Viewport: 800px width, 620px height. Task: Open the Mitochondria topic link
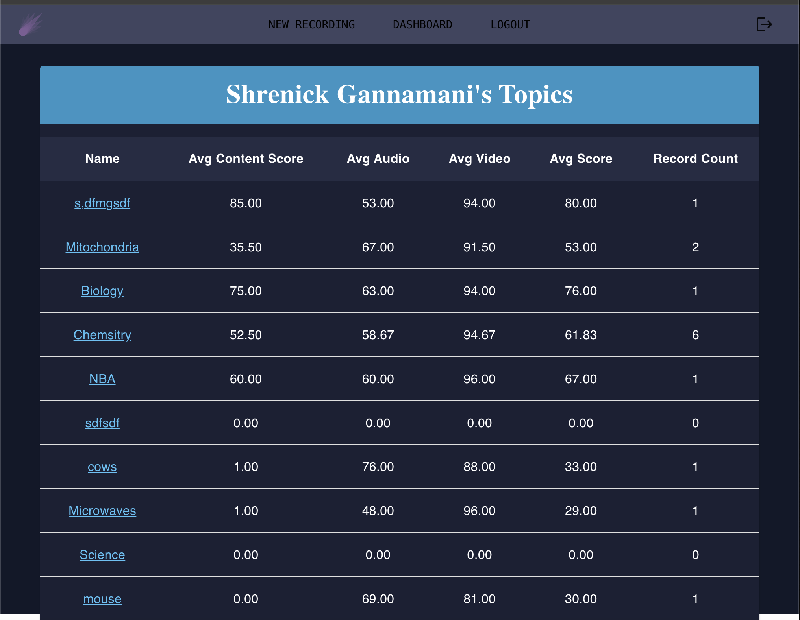102,247
